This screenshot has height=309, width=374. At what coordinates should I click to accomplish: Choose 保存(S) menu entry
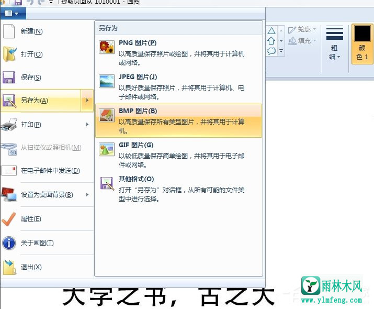pos(31,78)
